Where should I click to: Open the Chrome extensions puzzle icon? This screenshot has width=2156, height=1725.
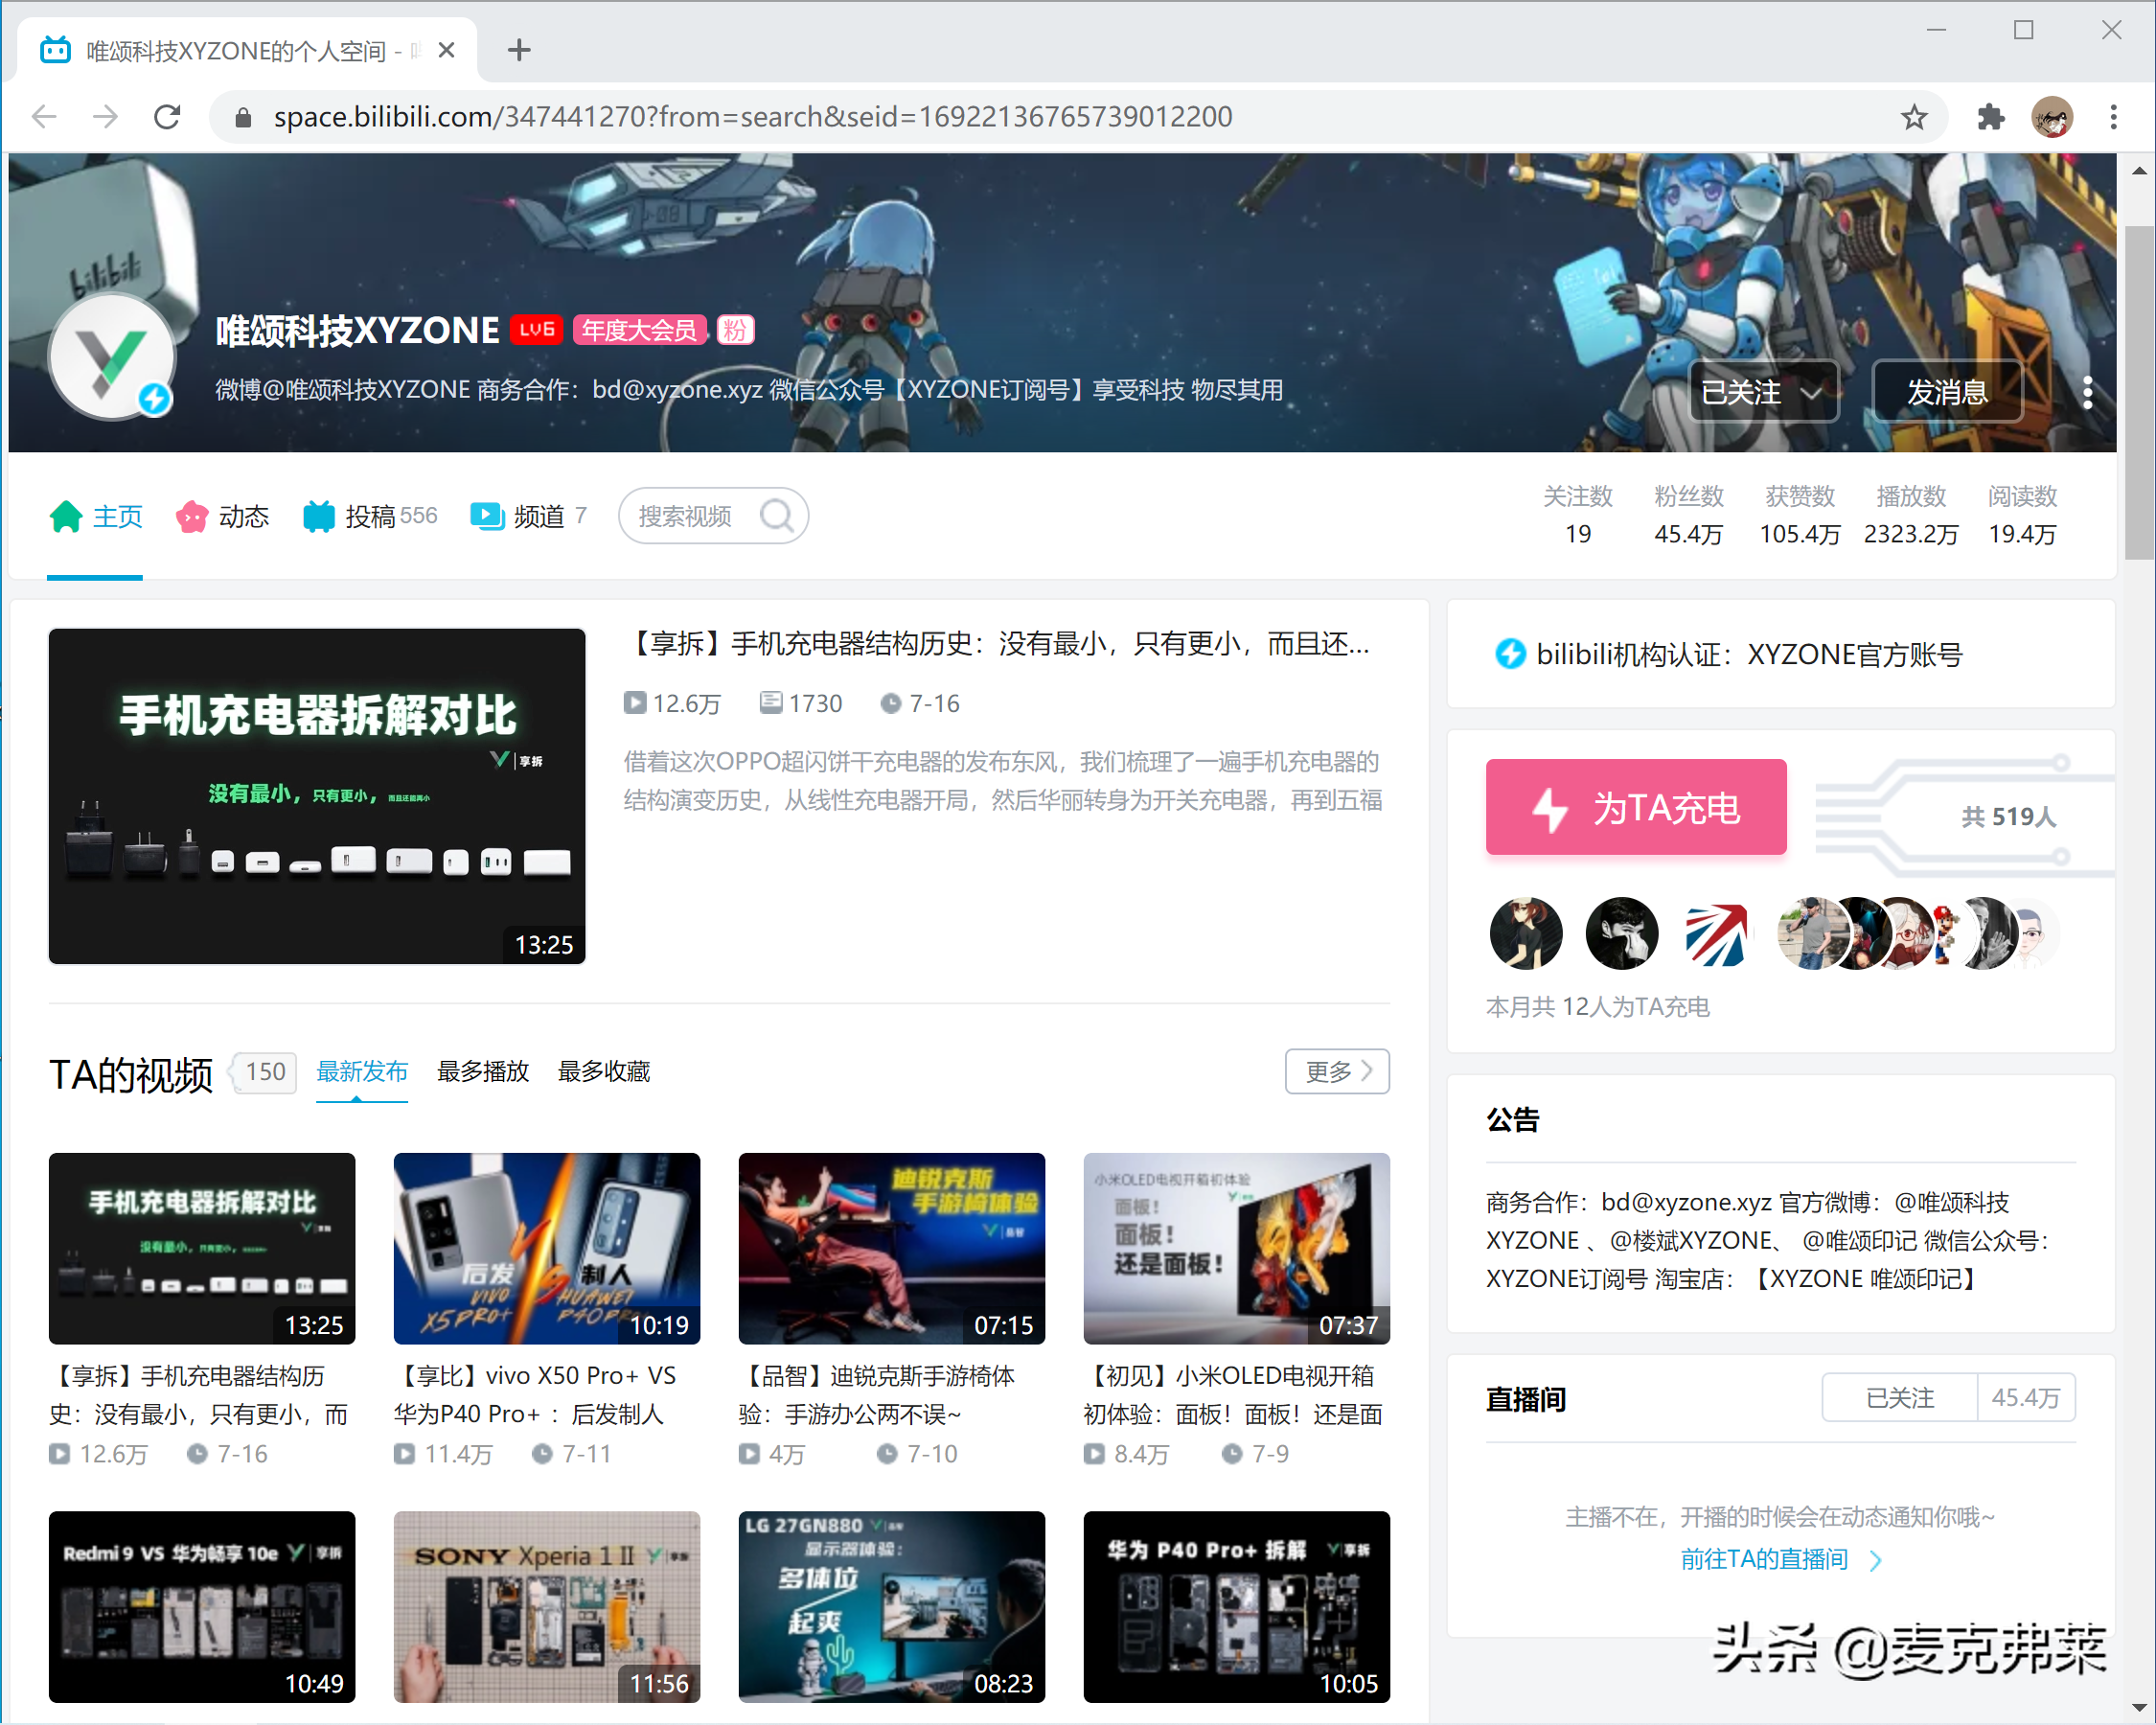click(x=1990, y=117)
